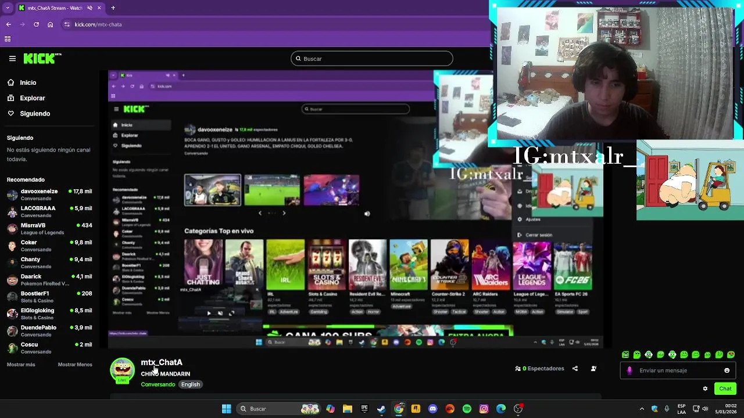Click BoostierF1 avatar in recommended list
This screenshot has height=418, width=744.
click(x=12, y=297)
